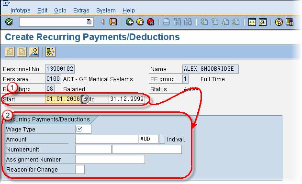302x184 pixels.
Task: Open the Edit menu
Action: click(x=43, y=11)
